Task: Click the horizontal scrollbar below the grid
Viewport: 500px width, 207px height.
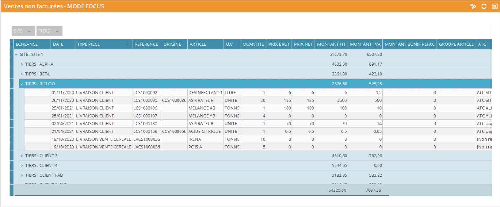Action: pyautogui.click(x=202, y=195)
